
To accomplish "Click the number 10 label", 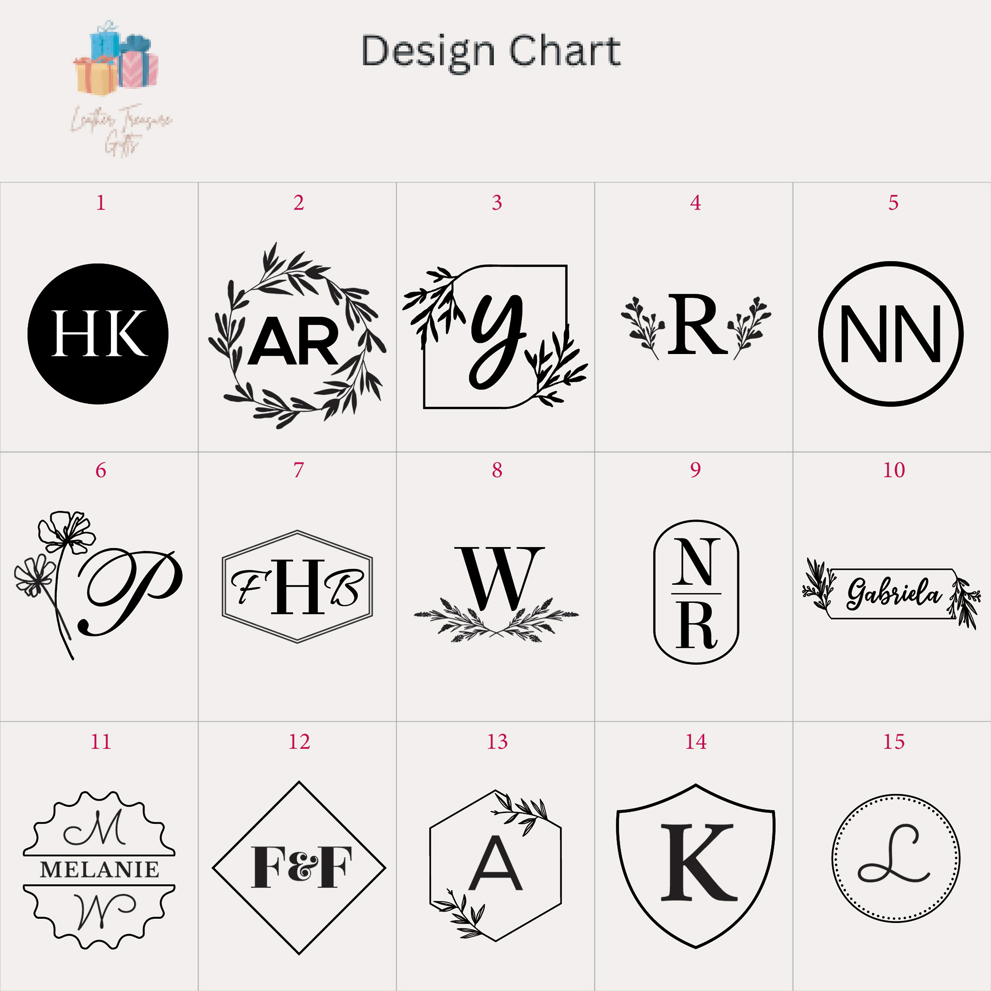I will point(894,470).
